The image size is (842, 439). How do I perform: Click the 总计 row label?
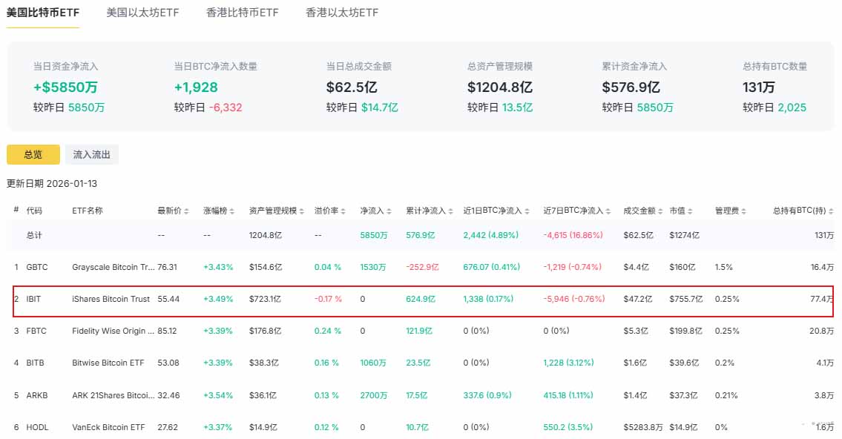pyautogui.click(x=34, y=235)
